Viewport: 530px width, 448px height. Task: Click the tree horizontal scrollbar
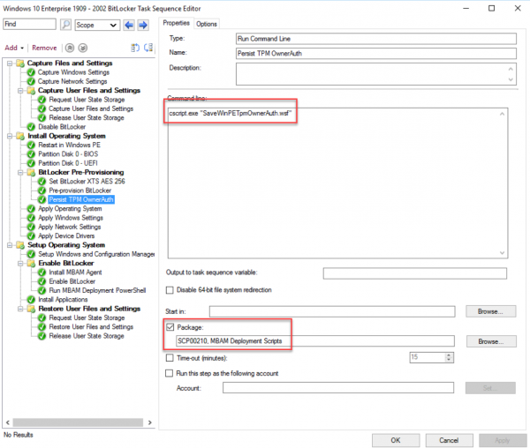(78, 422)
